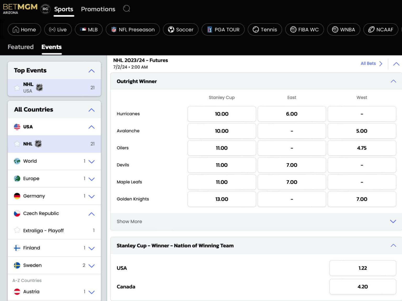Show More outright winner teams
402x301 pixels.
[x=256, y=222]
